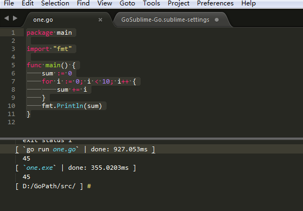
Task: Click 'main' function name on line 5
Action: pos(53,65)
